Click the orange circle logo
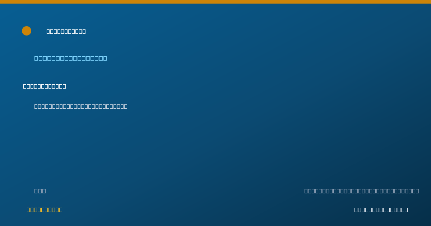This screenshot has width=431, height=226. tap(27, 31)
